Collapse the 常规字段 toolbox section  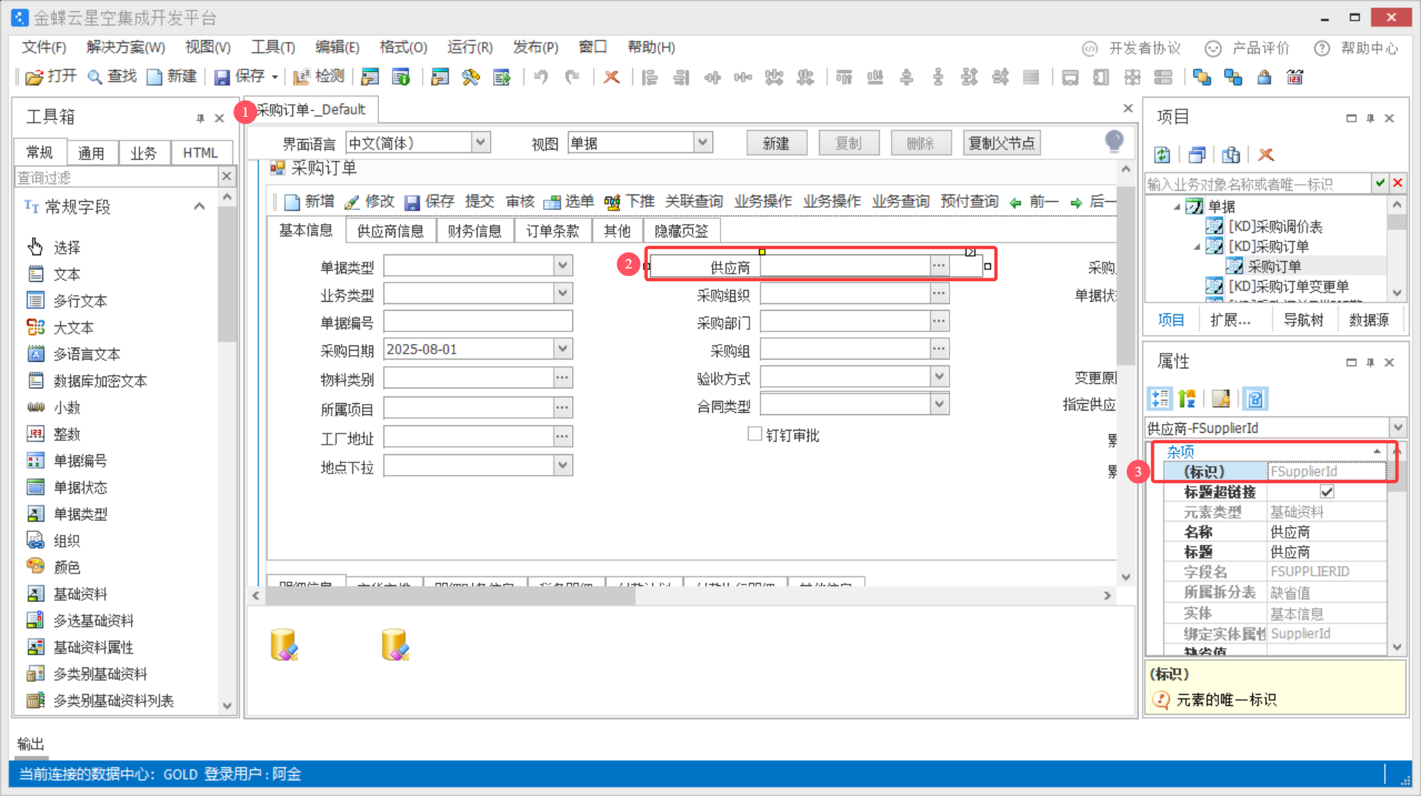(x=199, y=206)
